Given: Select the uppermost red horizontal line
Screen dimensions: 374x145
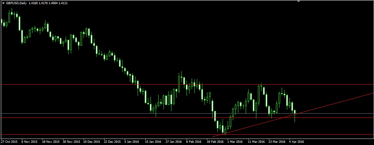Looking at the screenshot, I should pos(187,84).
